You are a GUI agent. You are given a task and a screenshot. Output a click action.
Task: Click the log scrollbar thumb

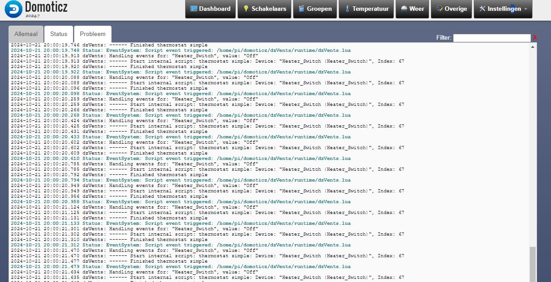(x=533, y=264)
